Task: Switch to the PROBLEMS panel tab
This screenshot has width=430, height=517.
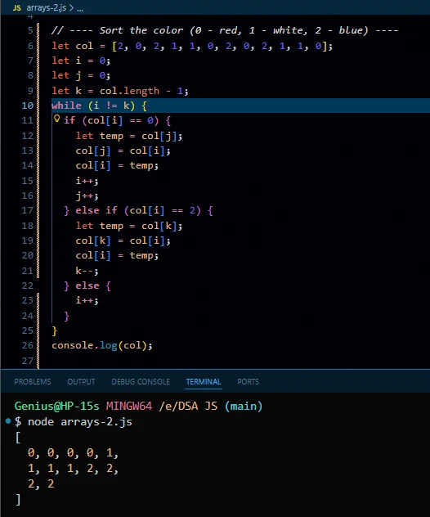Action: click(33, 382)
